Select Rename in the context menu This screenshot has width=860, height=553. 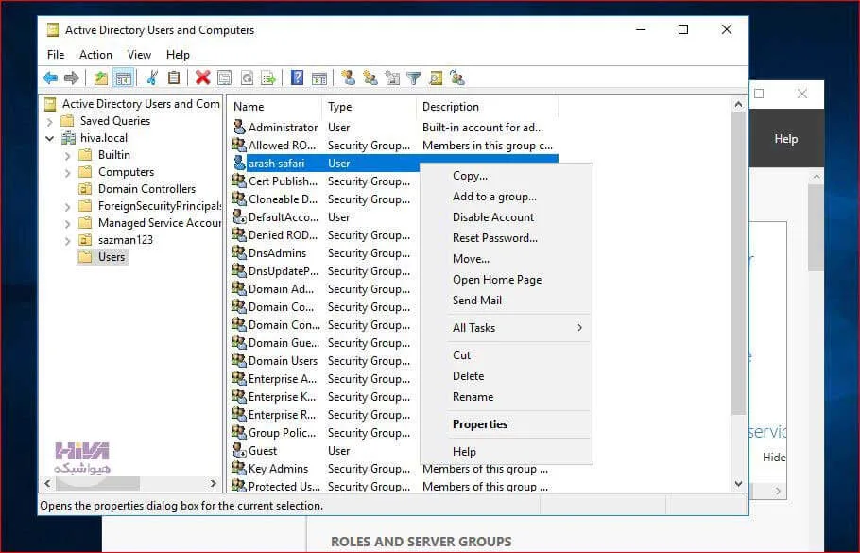(507, 397)
